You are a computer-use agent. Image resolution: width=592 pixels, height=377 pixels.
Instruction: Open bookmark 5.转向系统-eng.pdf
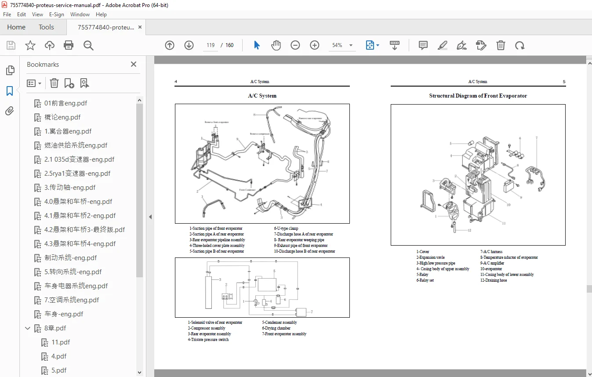(73, 272)
